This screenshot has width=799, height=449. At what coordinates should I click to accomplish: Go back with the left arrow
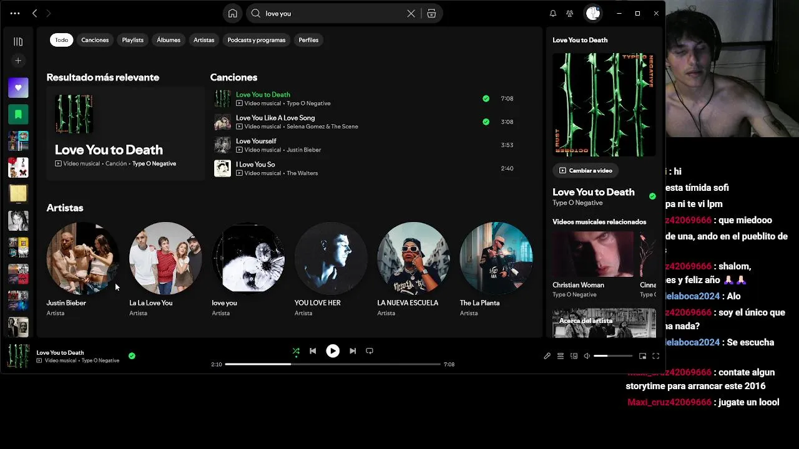34,13
